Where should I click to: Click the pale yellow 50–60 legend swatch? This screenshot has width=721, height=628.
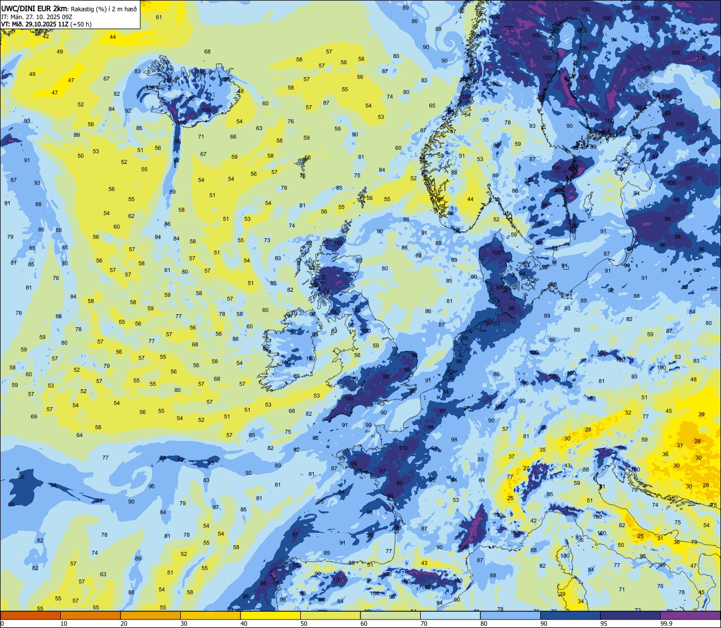coord(330,616)
